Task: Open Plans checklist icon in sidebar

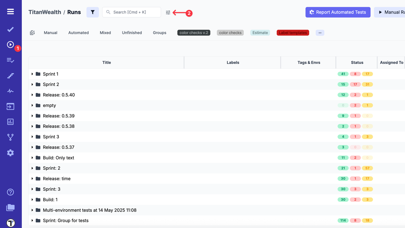Action: (x=10, y=60)
